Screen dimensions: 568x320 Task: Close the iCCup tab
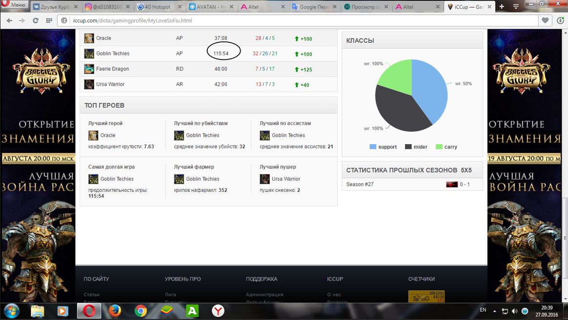pos(489,7)
